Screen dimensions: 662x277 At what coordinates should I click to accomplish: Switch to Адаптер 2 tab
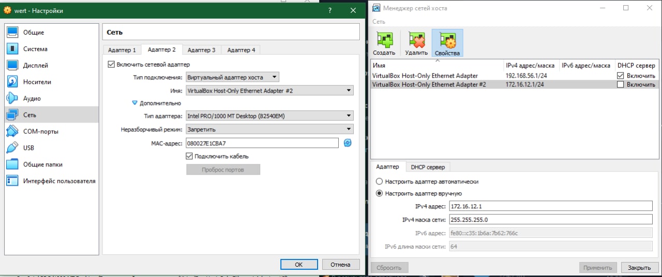click(161, 50)
